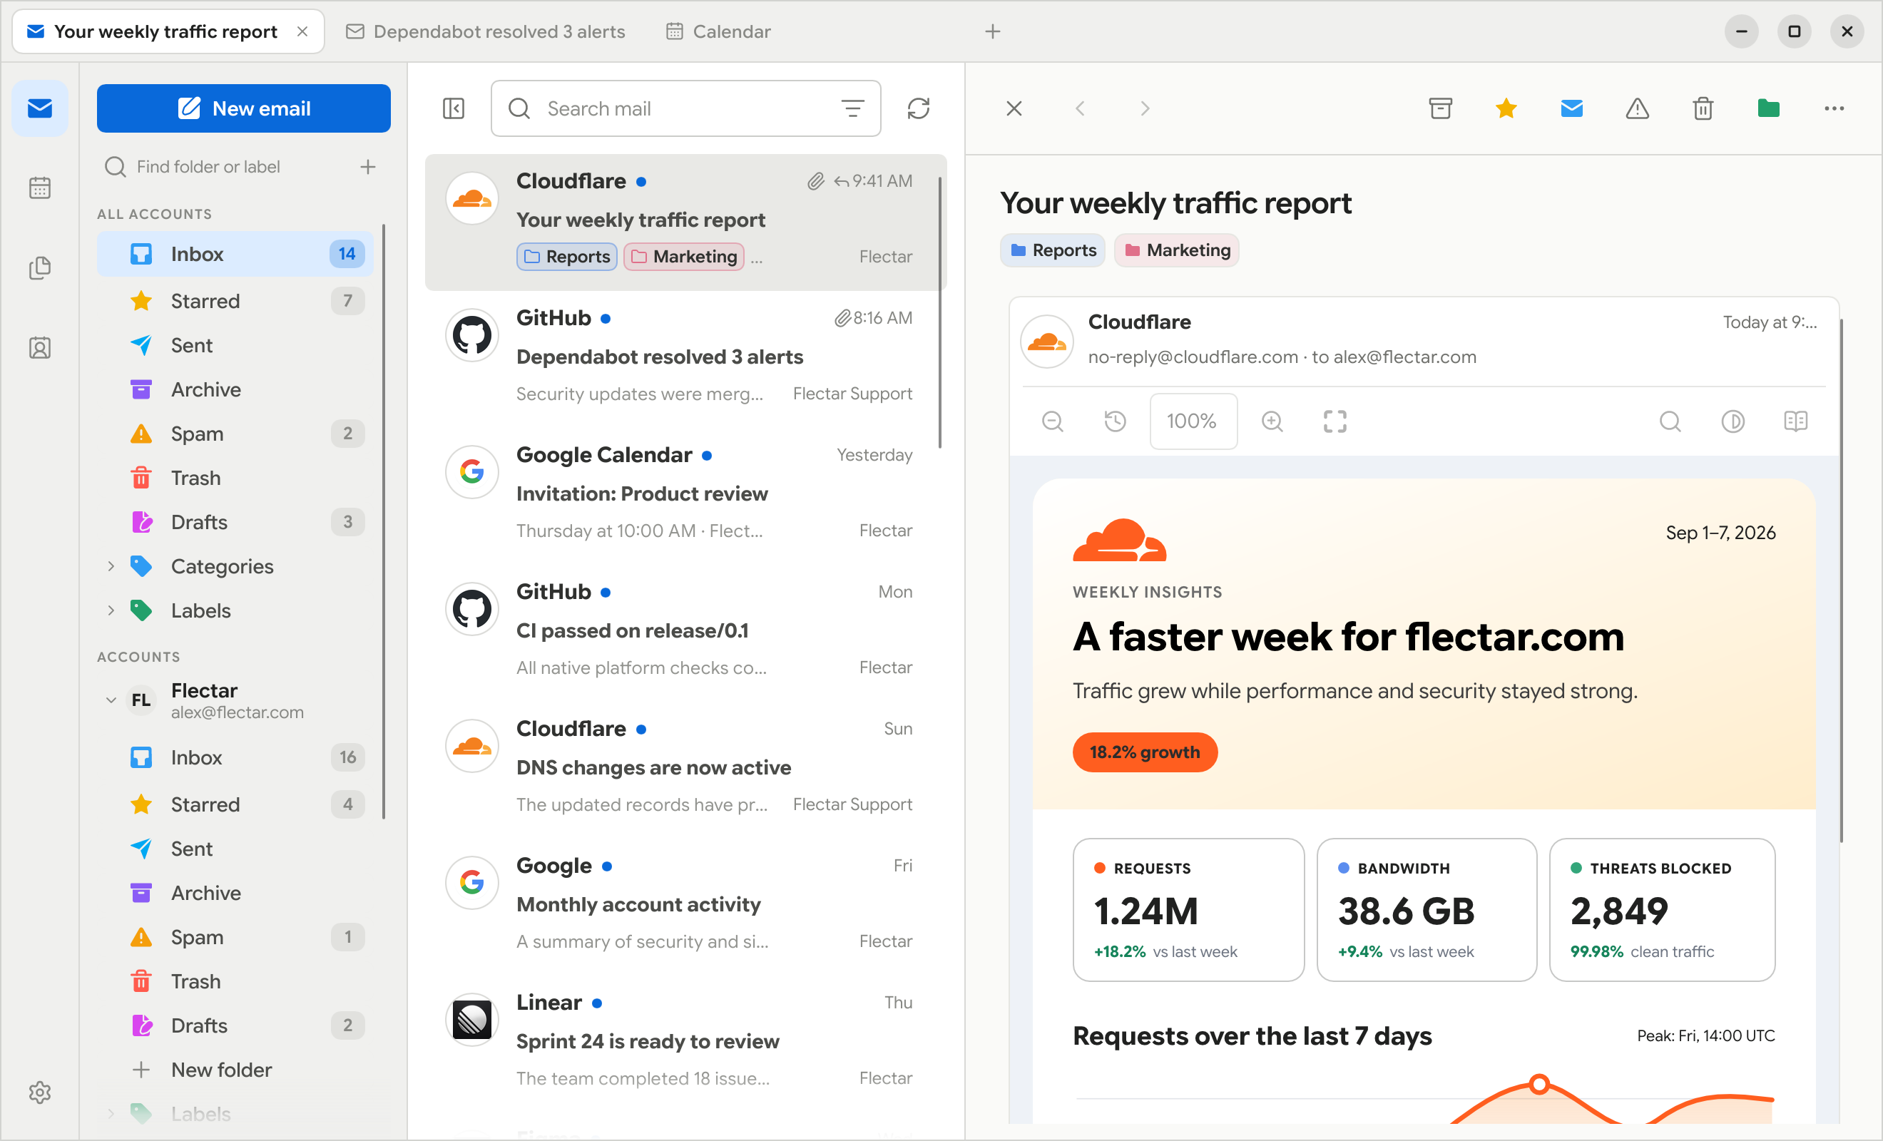
Task: Open Calendar from the left rail
Action: (x=40, y=188)
